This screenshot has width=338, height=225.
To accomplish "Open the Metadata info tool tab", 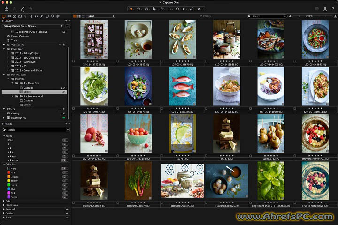I will tap(47, 16).
